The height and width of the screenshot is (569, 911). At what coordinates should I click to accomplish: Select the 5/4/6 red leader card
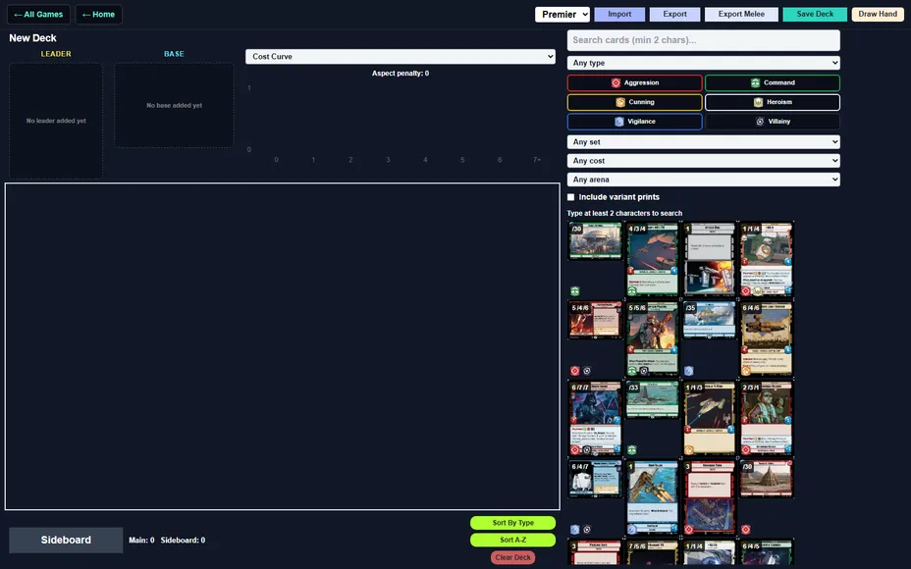[595, 321]
